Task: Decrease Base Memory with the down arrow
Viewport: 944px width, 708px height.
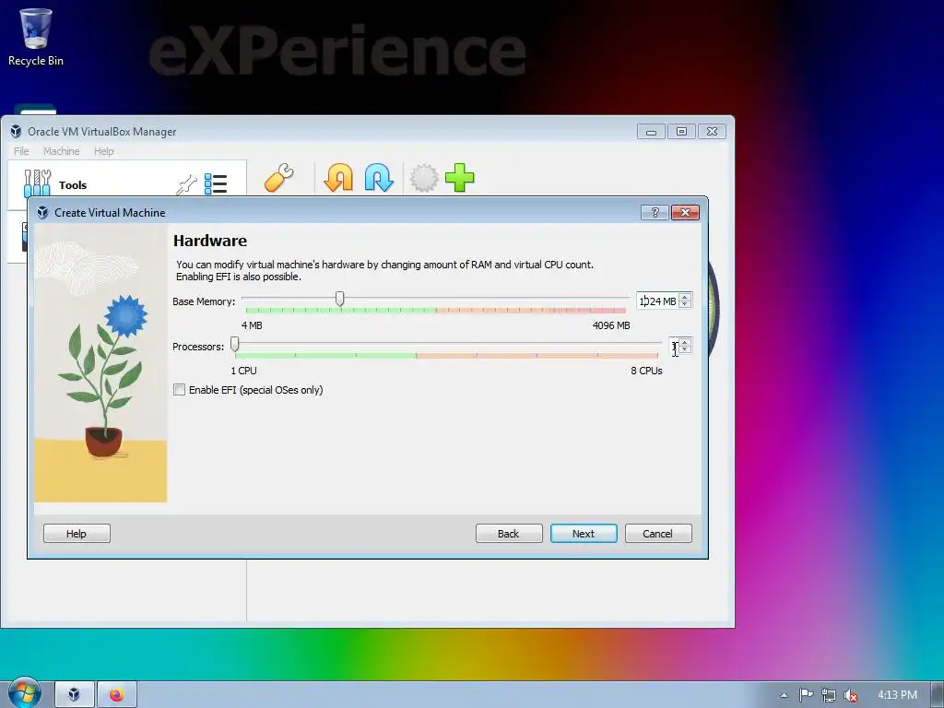Action: click(x=685, y=303)
